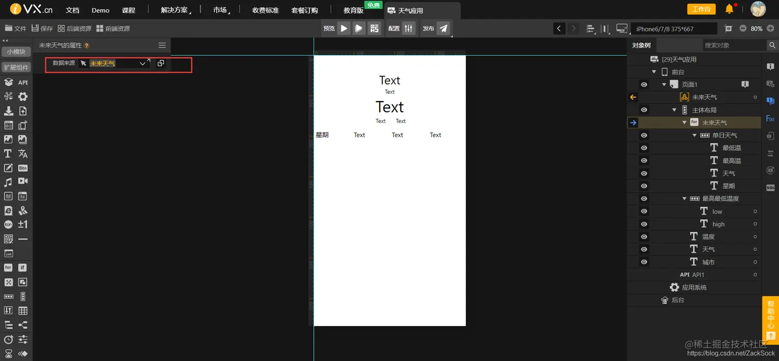Select the 'if' condition container component

click(23, 267)
